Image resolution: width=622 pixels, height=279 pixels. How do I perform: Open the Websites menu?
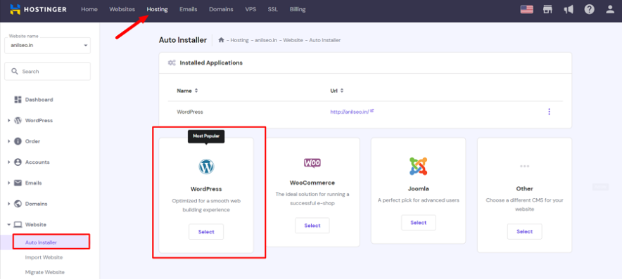tap(122, 9)
